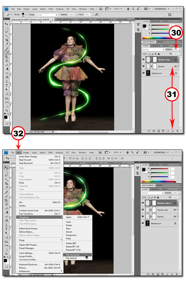Hide Storke1 copy layer in bottom window

point(143,210)
